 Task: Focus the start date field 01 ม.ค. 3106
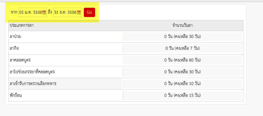pos(32,12)
